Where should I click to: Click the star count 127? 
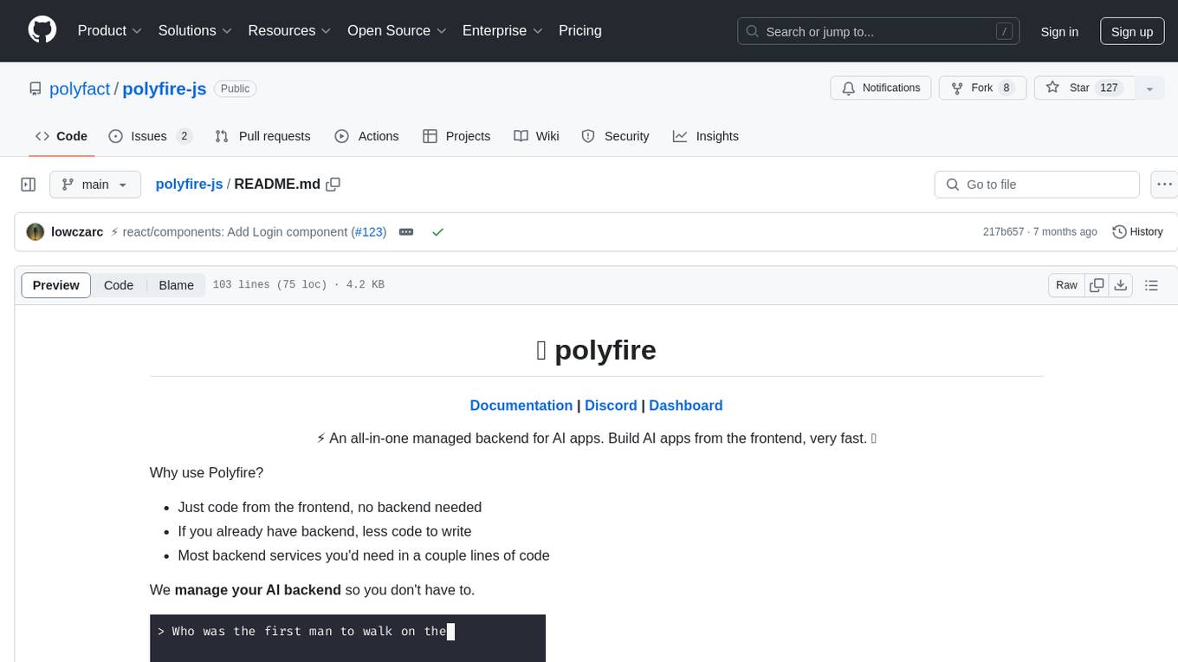1109,88
